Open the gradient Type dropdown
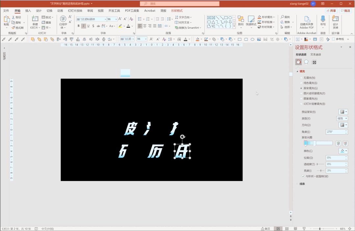Image resolution: width=355 pixels, height=231 pixels. (x=342, y=118)
